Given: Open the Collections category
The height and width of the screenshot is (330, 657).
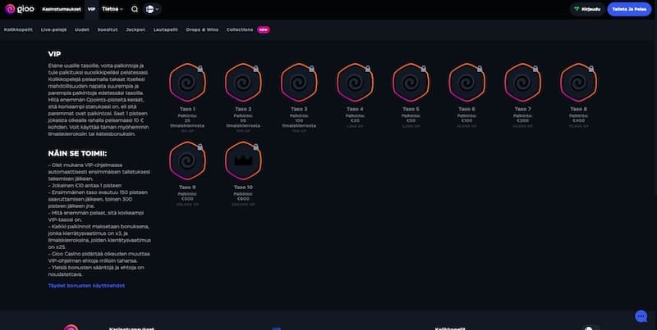Looking at the screenshot, I should (x=240, y=29).
